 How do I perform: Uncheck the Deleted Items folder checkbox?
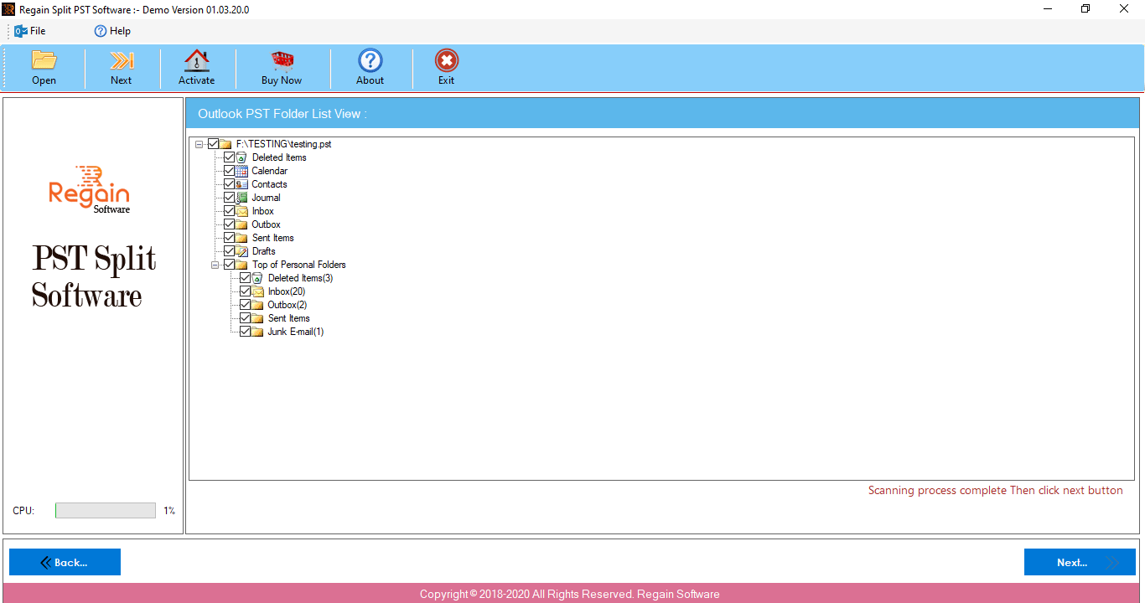pyautogui.click(x=229, y=157)
